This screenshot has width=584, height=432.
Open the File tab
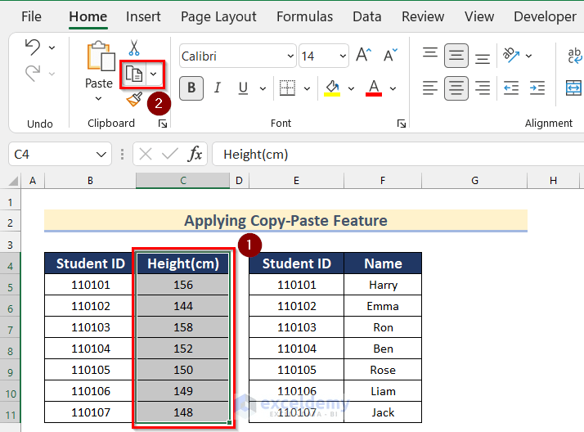(31, 16)
